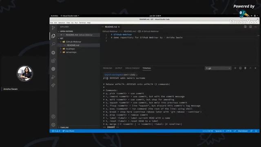
Task: Click the errors and warnings status indicator
Action: coord(56,131)
